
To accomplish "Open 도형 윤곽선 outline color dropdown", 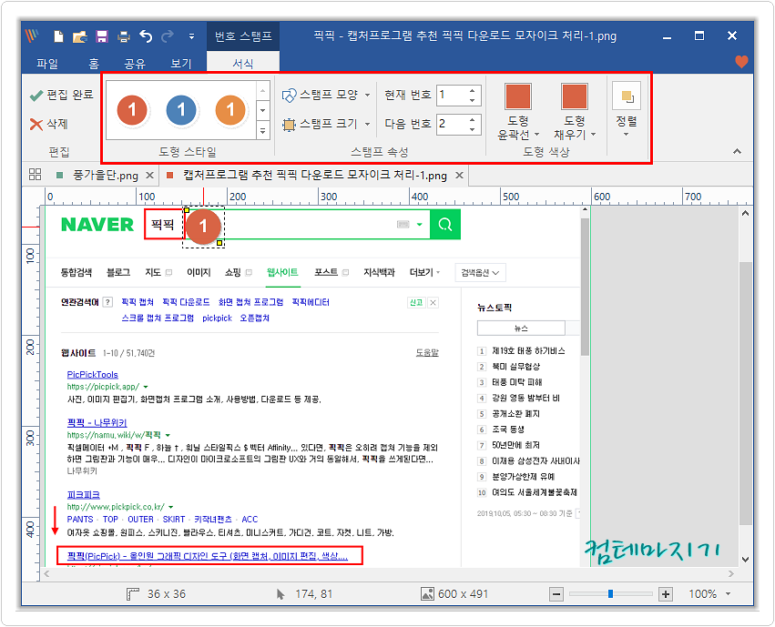I will coord(518,112).
